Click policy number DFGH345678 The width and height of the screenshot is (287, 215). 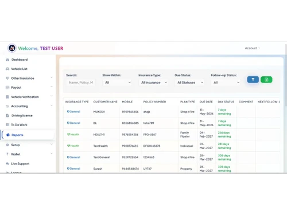pyautogui.click(x=152, y=146)
